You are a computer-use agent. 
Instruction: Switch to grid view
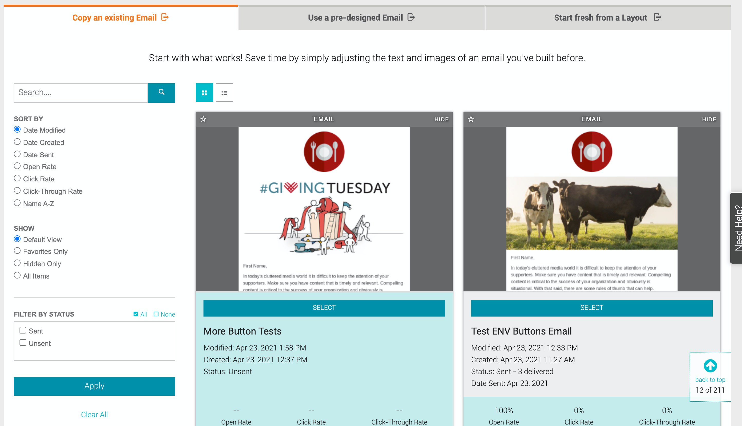click(205, 93)
